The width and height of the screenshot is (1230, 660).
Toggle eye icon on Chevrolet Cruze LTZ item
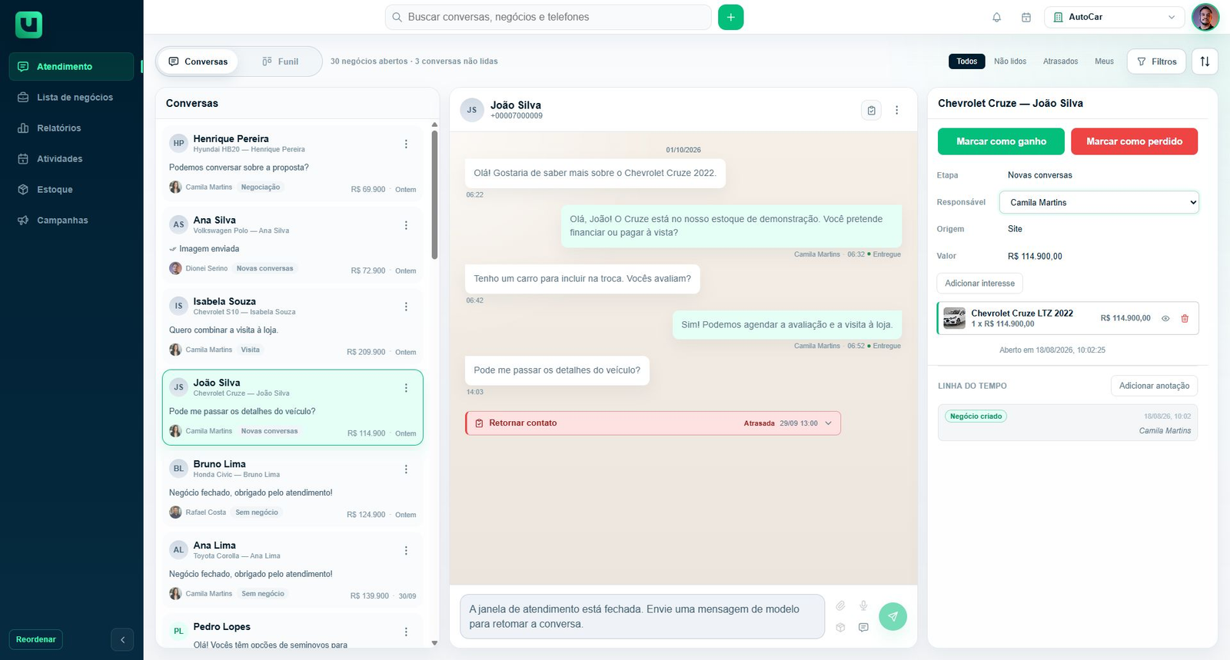pyautogui.click(x=1165, y=318)
